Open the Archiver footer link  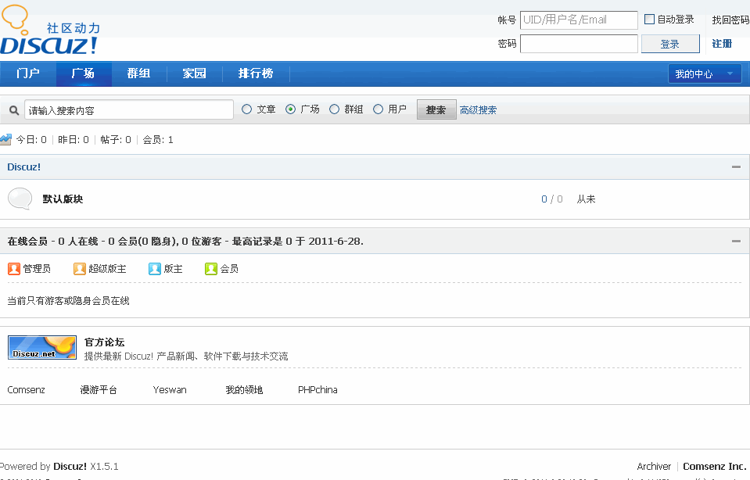click(x=654, y=466)
